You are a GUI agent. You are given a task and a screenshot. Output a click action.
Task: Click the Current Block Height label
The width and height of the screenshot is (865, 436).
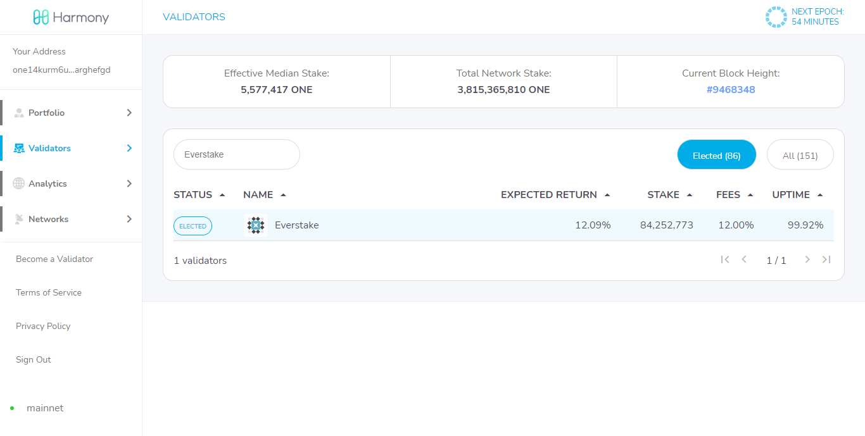[x=731, y=73]
